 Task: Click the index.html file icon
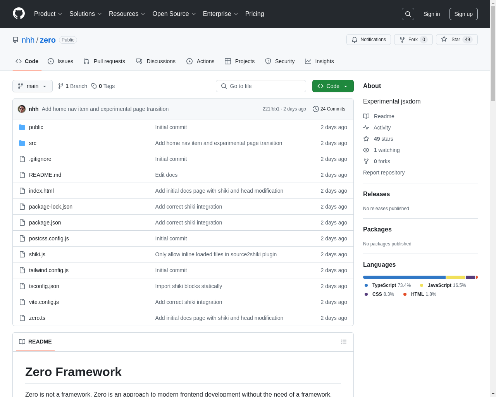(x=22, y=191)
